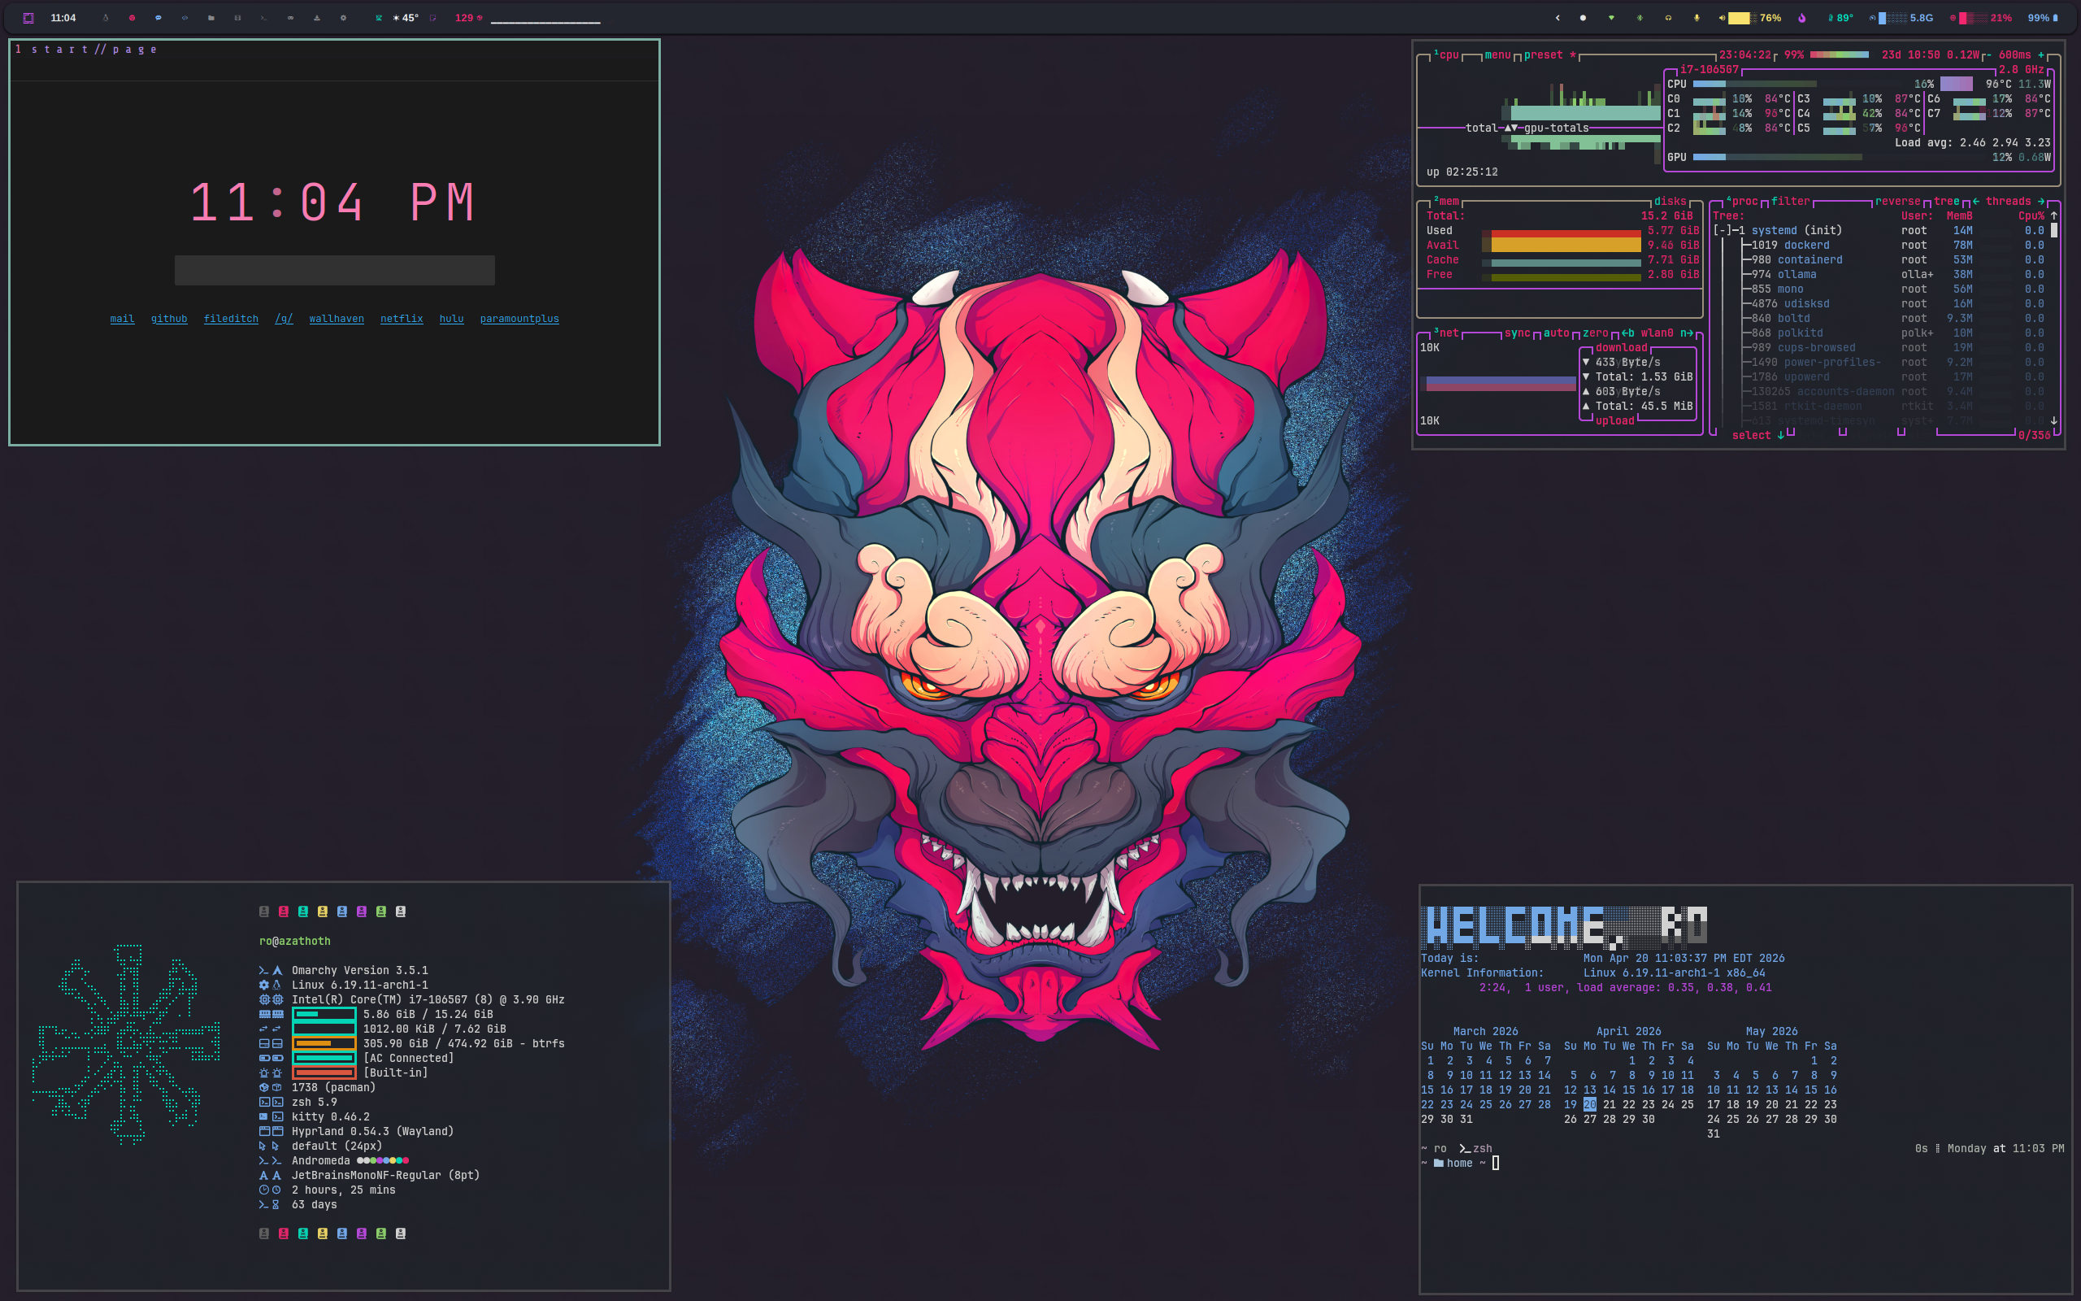Click the microphone icon in the status bar
This screenshot has width=2081, height=1301.
pos(1697,18)
